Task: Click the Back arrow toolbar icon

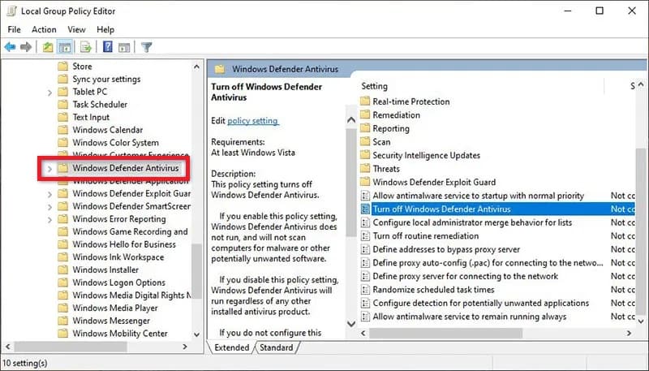Action: pyautogui.click(x=10, y=47)
